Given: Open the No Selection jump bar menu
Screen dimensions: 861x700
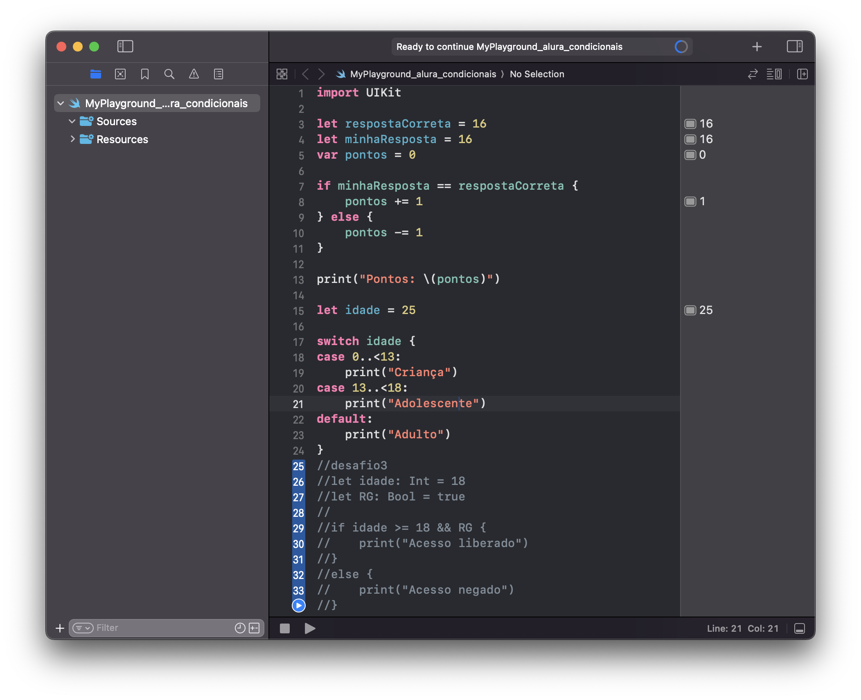Looking at the screenshot, I should [x=537, y=74].
